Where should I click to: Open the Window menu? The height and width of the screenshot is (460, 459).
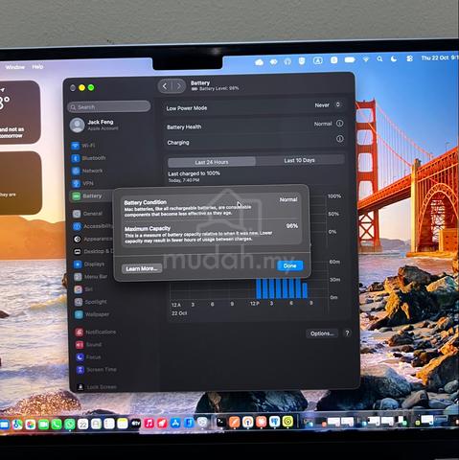tap(15, 67)
